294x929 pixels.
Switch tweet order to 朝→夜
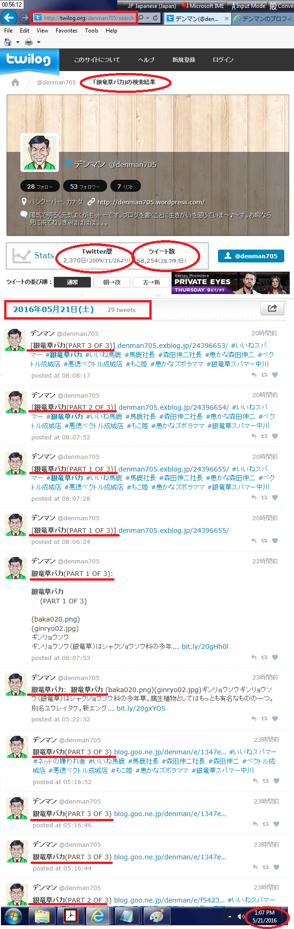[112, 282]
